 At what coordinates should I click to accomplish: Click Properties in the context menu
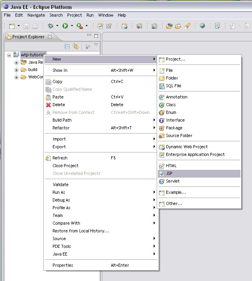pyautogui.click(x=101, y=265)
